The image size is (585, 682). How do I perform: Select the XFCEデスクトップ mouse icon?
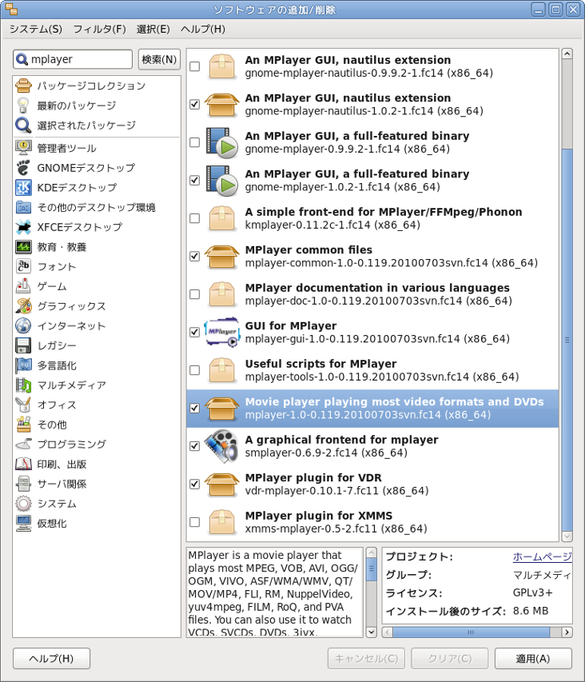pos(23,227)
